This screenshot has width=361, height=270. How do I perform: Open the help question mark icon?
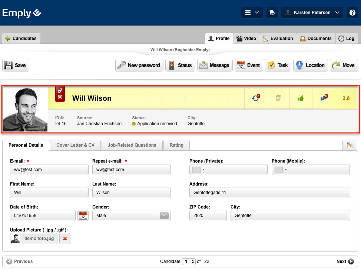[x=352, y=13]
